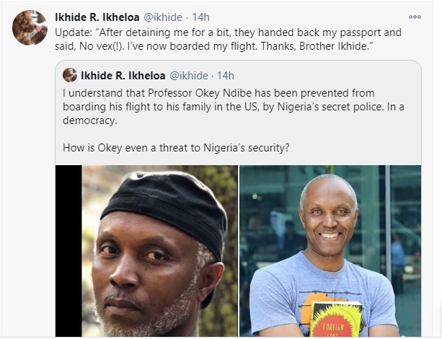
Task: Open Ikhide R. Ikheloa's profile from top name
Action: 104,17
